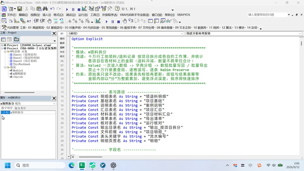304x171 pixels.
Task: Click the horizontal scrollbar under the code pane
Action: (x=184, y=157)
